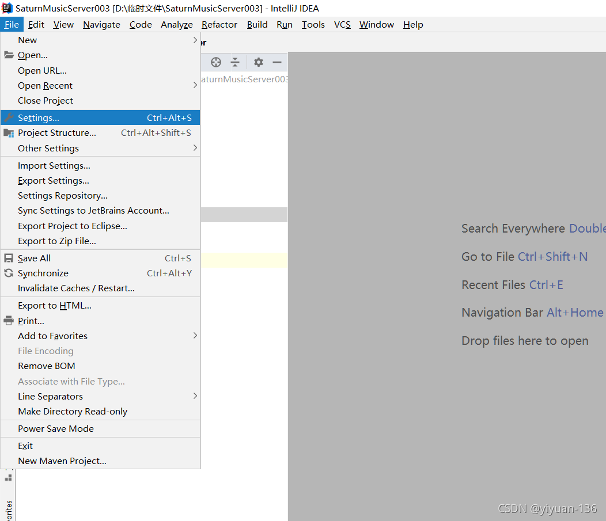Click the folder icon beside Open...
Screen dimensions: 606x521
click(9, 55)
